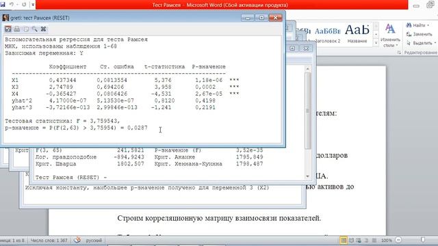Viewport: 438px width, 246px height.
Task: Click the Изменить стили button
Action: coord(390,36)
